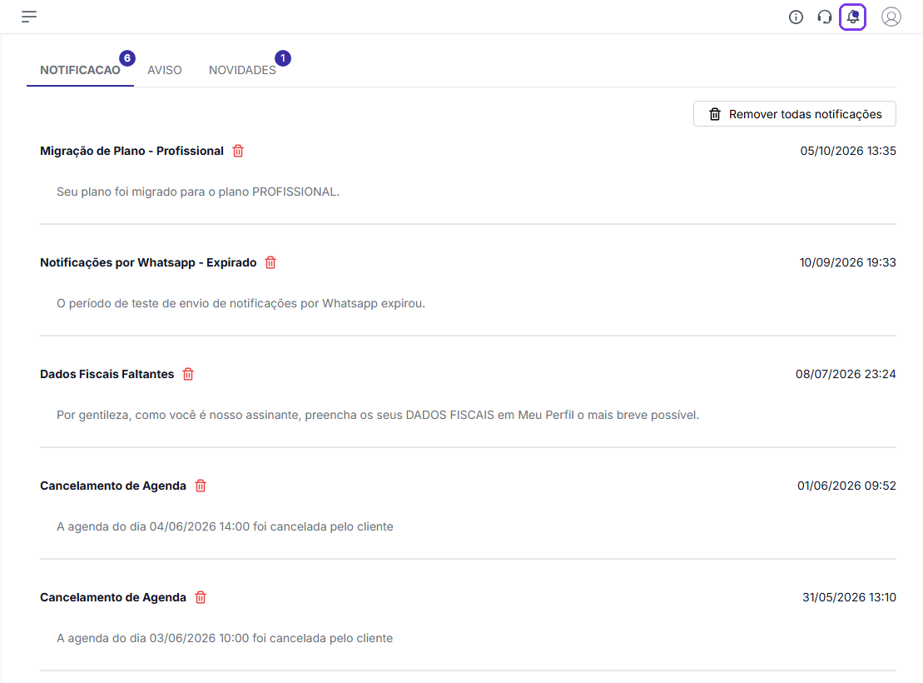Select title Dados Fiscais Faltantes
This screenshot has height=683, width=923.
107,374
